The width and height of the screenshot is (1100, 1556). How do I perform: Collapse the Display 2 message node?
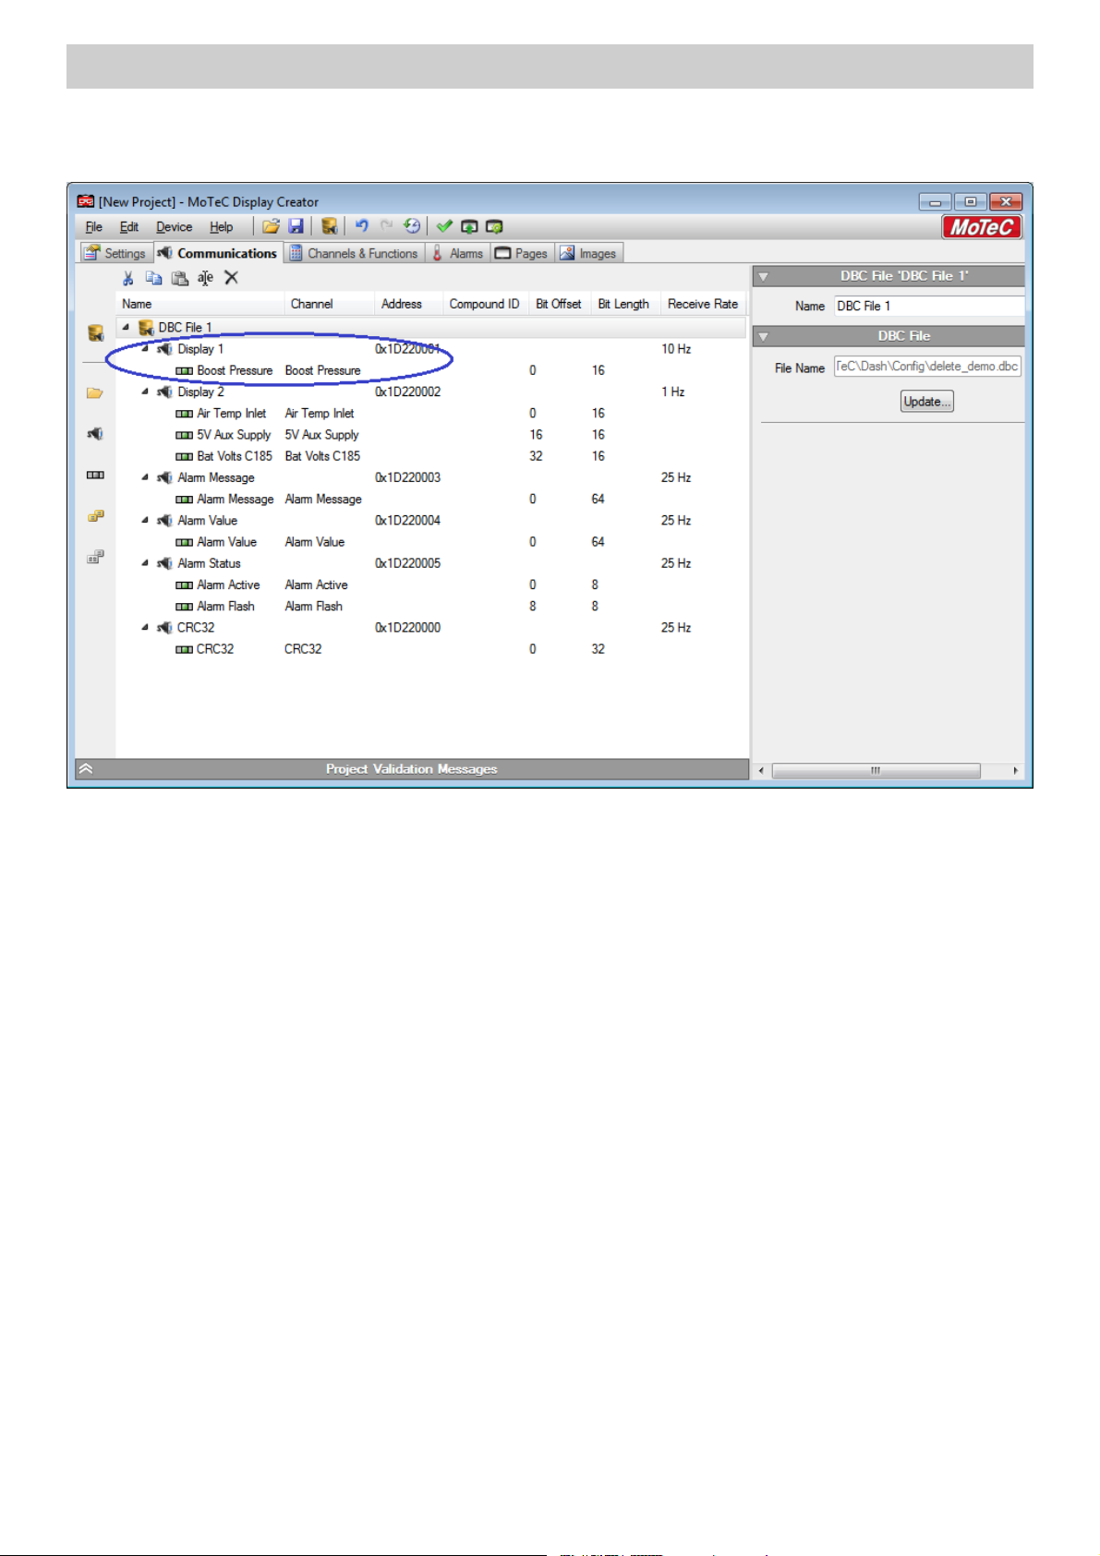(145, 392)
